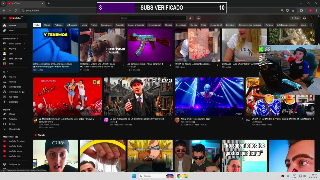This screenshot has width=320, height=180.
Task: Play the El Estallido live thumbnail
Action: pyautogui.click(x=67, y=97)
